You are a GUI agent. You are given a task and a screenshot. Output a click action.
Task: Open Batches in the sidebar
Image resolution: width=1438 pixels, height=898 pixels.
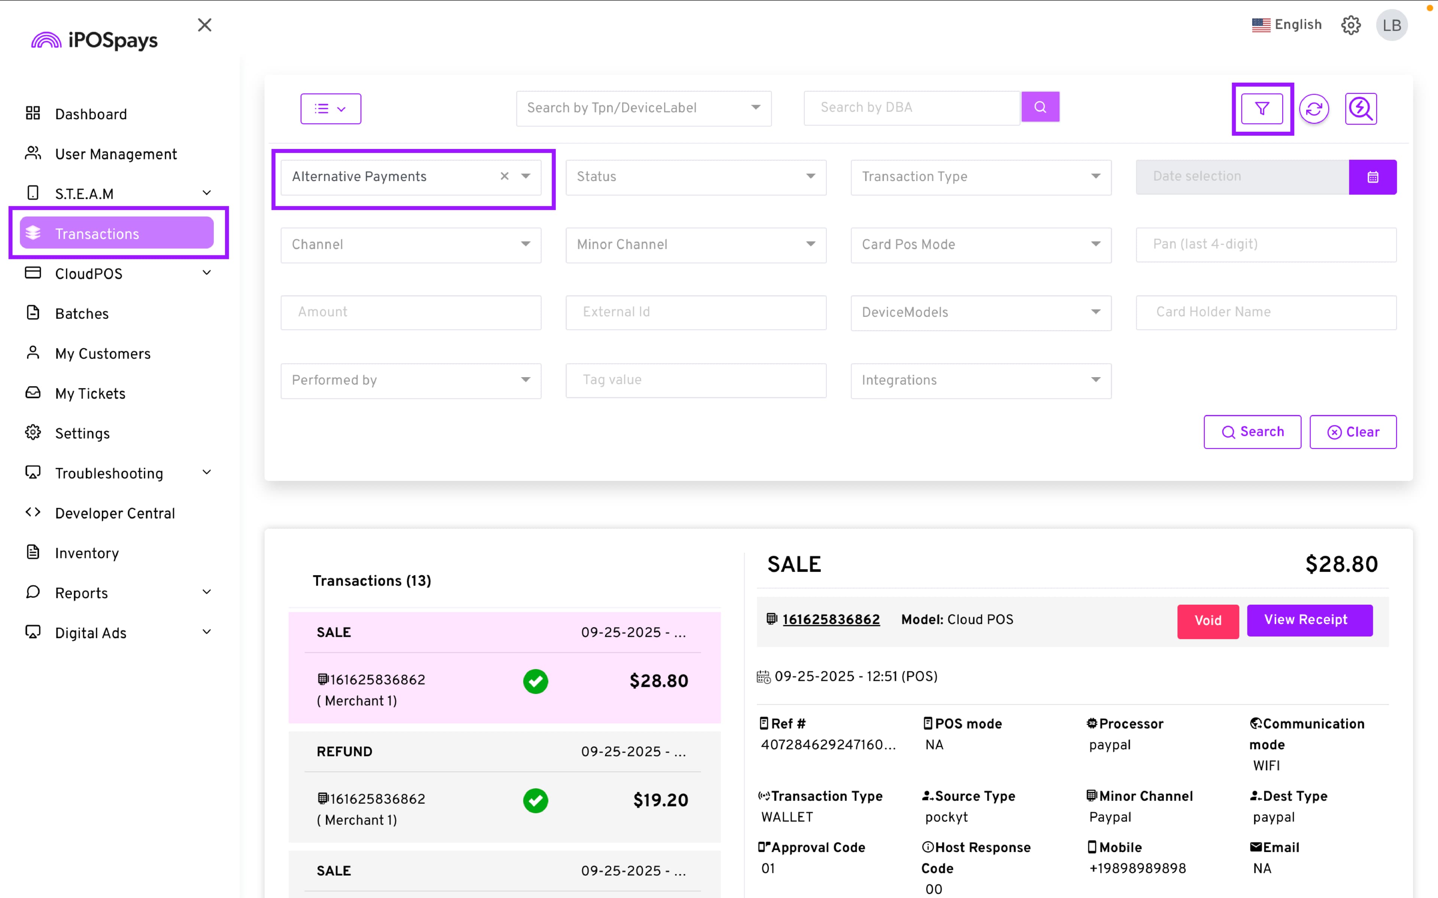coord(82,314)
